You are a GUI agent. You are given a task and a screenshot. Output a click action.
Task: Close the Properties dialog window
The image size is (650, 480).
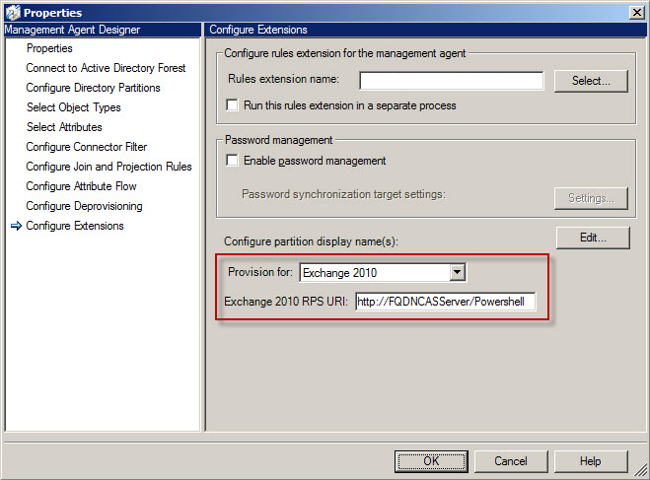click(x=636, y=12)
